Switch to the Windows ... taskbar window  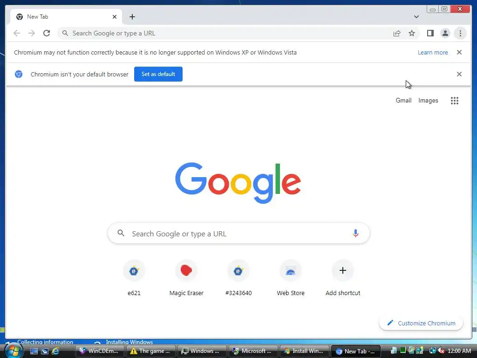[x=202, y=351]
